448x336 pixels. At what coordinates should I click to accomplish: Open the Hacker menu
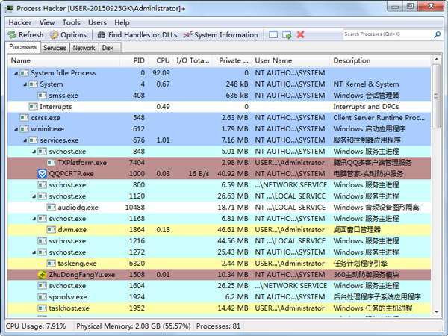click(x=20, y=22)
